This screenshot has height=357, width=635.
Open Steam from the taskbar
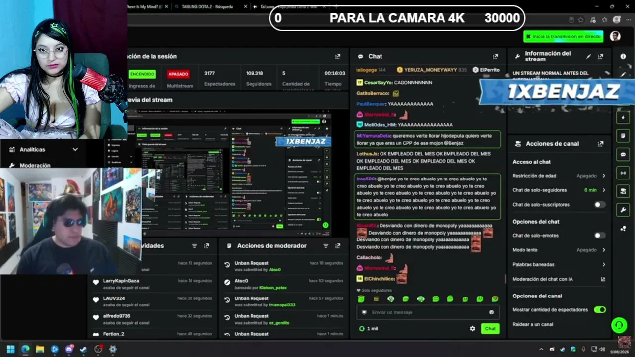[83, 349]
